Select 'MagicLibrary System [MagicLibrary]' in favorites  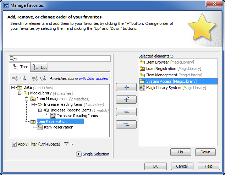click(x=178, y=88)
